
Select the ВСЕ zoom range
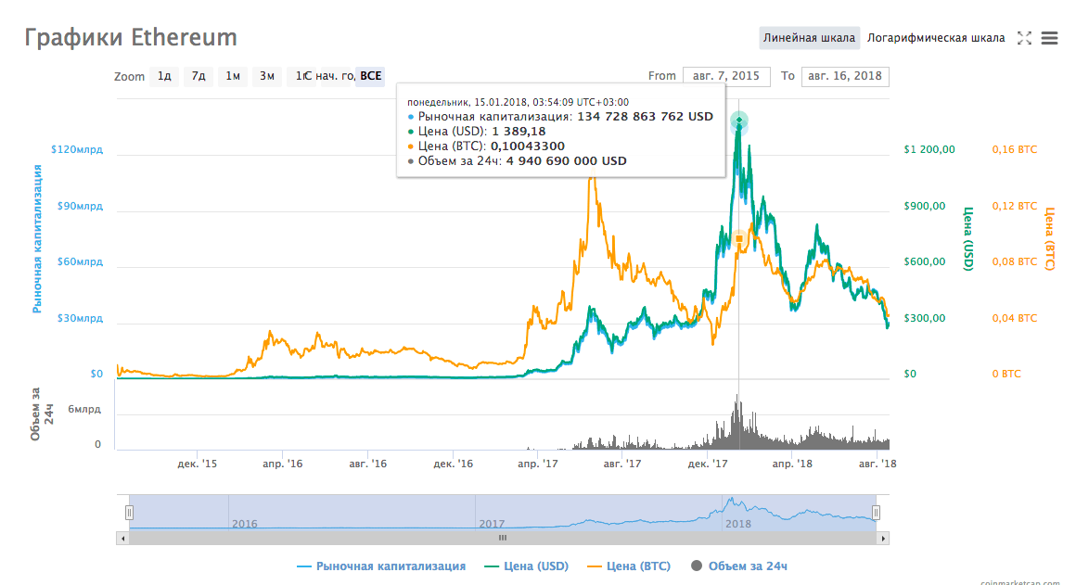[x=370, y=76]
